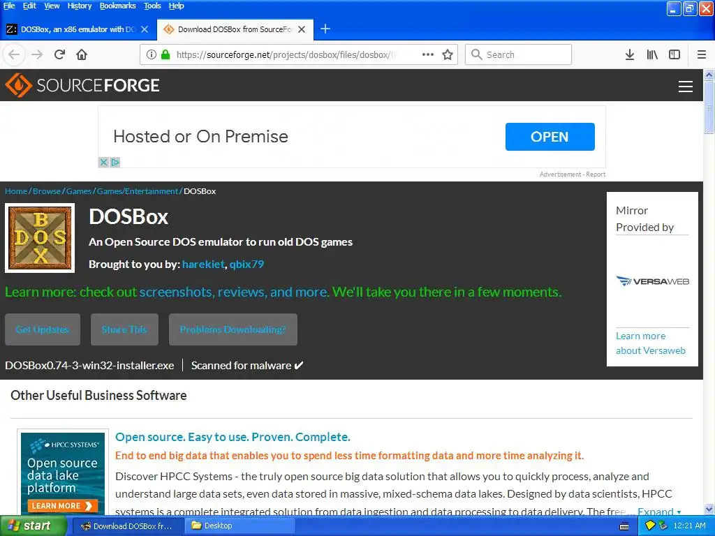Click the Get Updates button
715x536 pixels.
point(43,329)
